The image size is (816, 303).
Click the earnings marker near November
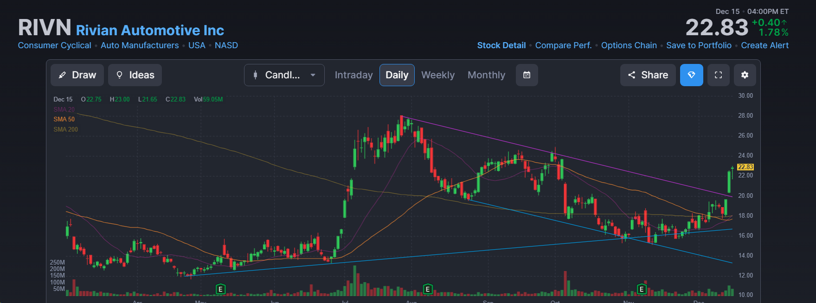click(x=642, y=289)
